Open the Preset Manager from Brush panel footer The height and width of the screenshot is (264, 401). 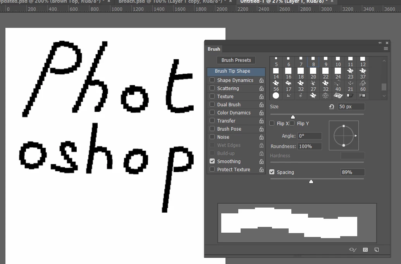[365, 250]
